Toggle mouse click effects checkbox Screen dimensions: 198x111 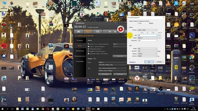[88, 51]
